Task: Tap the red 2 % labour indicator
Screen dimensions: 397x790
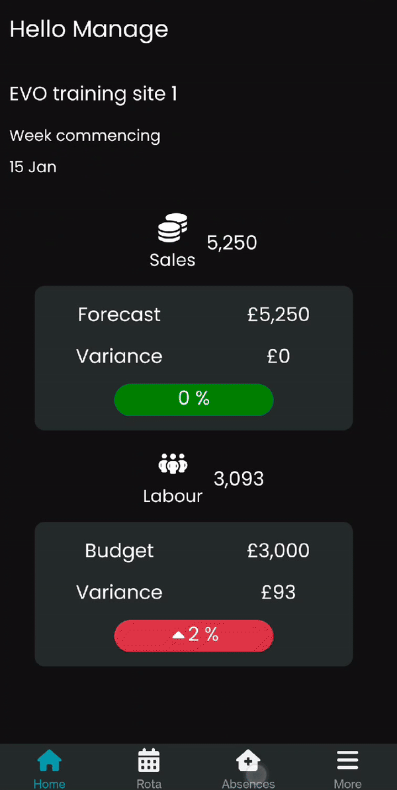Action: click(x=194, y=635)
